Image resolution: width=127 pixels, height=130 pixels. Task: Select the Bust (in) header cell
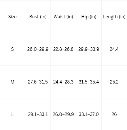click(38, 17)
